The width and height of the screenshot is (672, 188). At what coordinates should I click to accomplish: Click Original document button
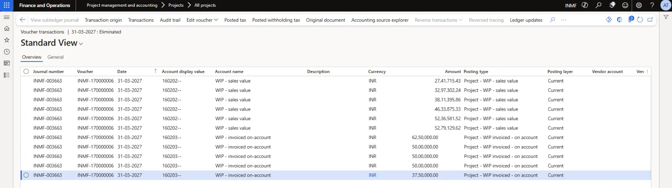point(325,20)
